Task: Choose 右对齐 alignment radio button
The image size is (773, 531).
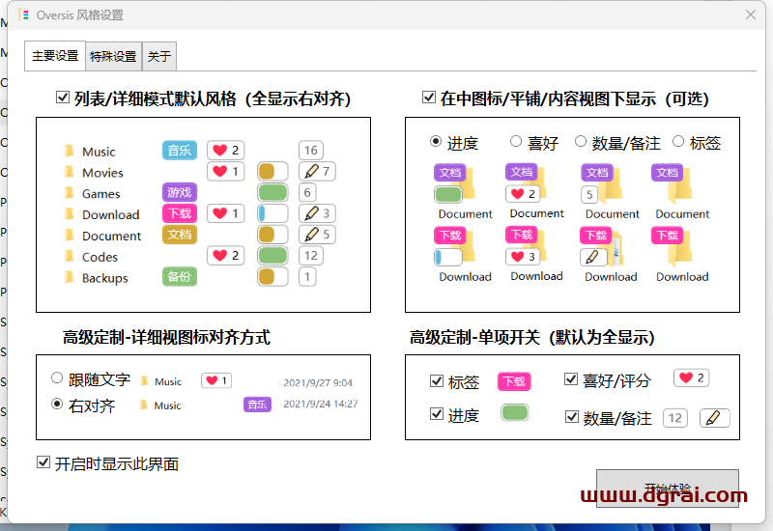Action: (x=57, y=404)
